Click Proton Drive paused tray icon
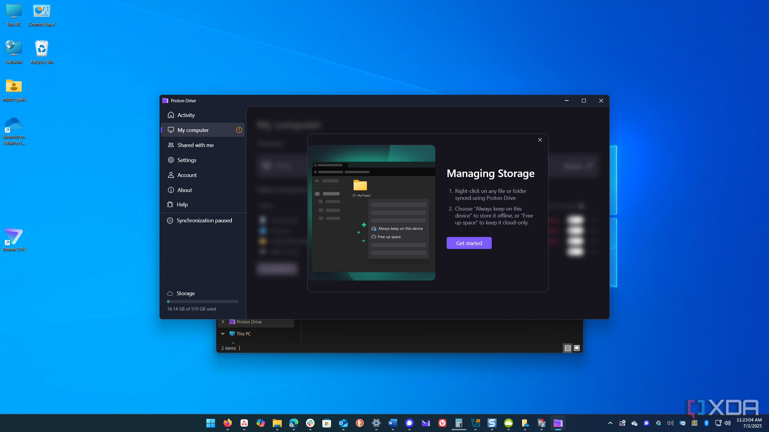 (x=622, y=423)
